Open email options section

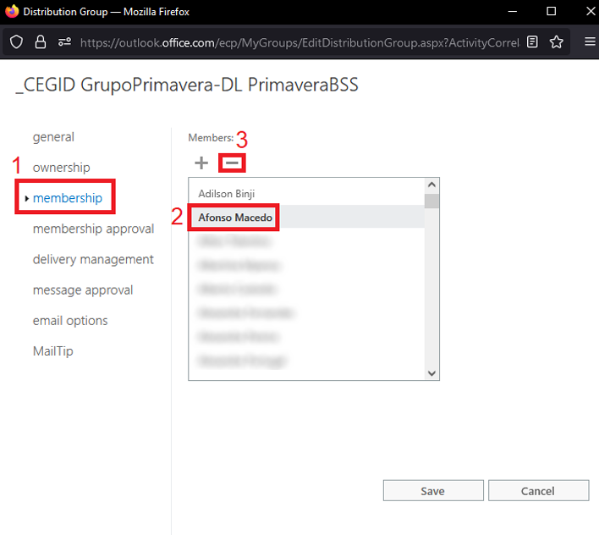(70, 320)
